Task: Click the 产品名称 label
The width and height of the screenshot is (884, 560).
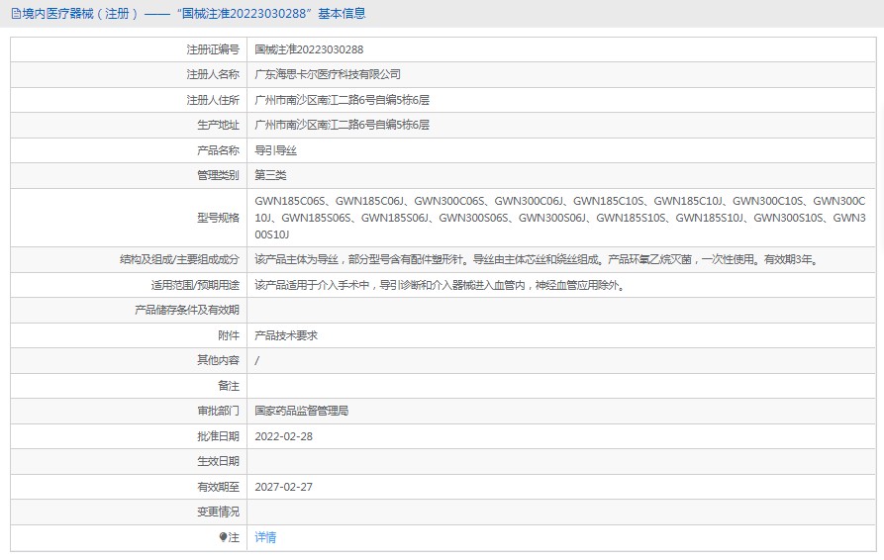Action: click(218, 150)
